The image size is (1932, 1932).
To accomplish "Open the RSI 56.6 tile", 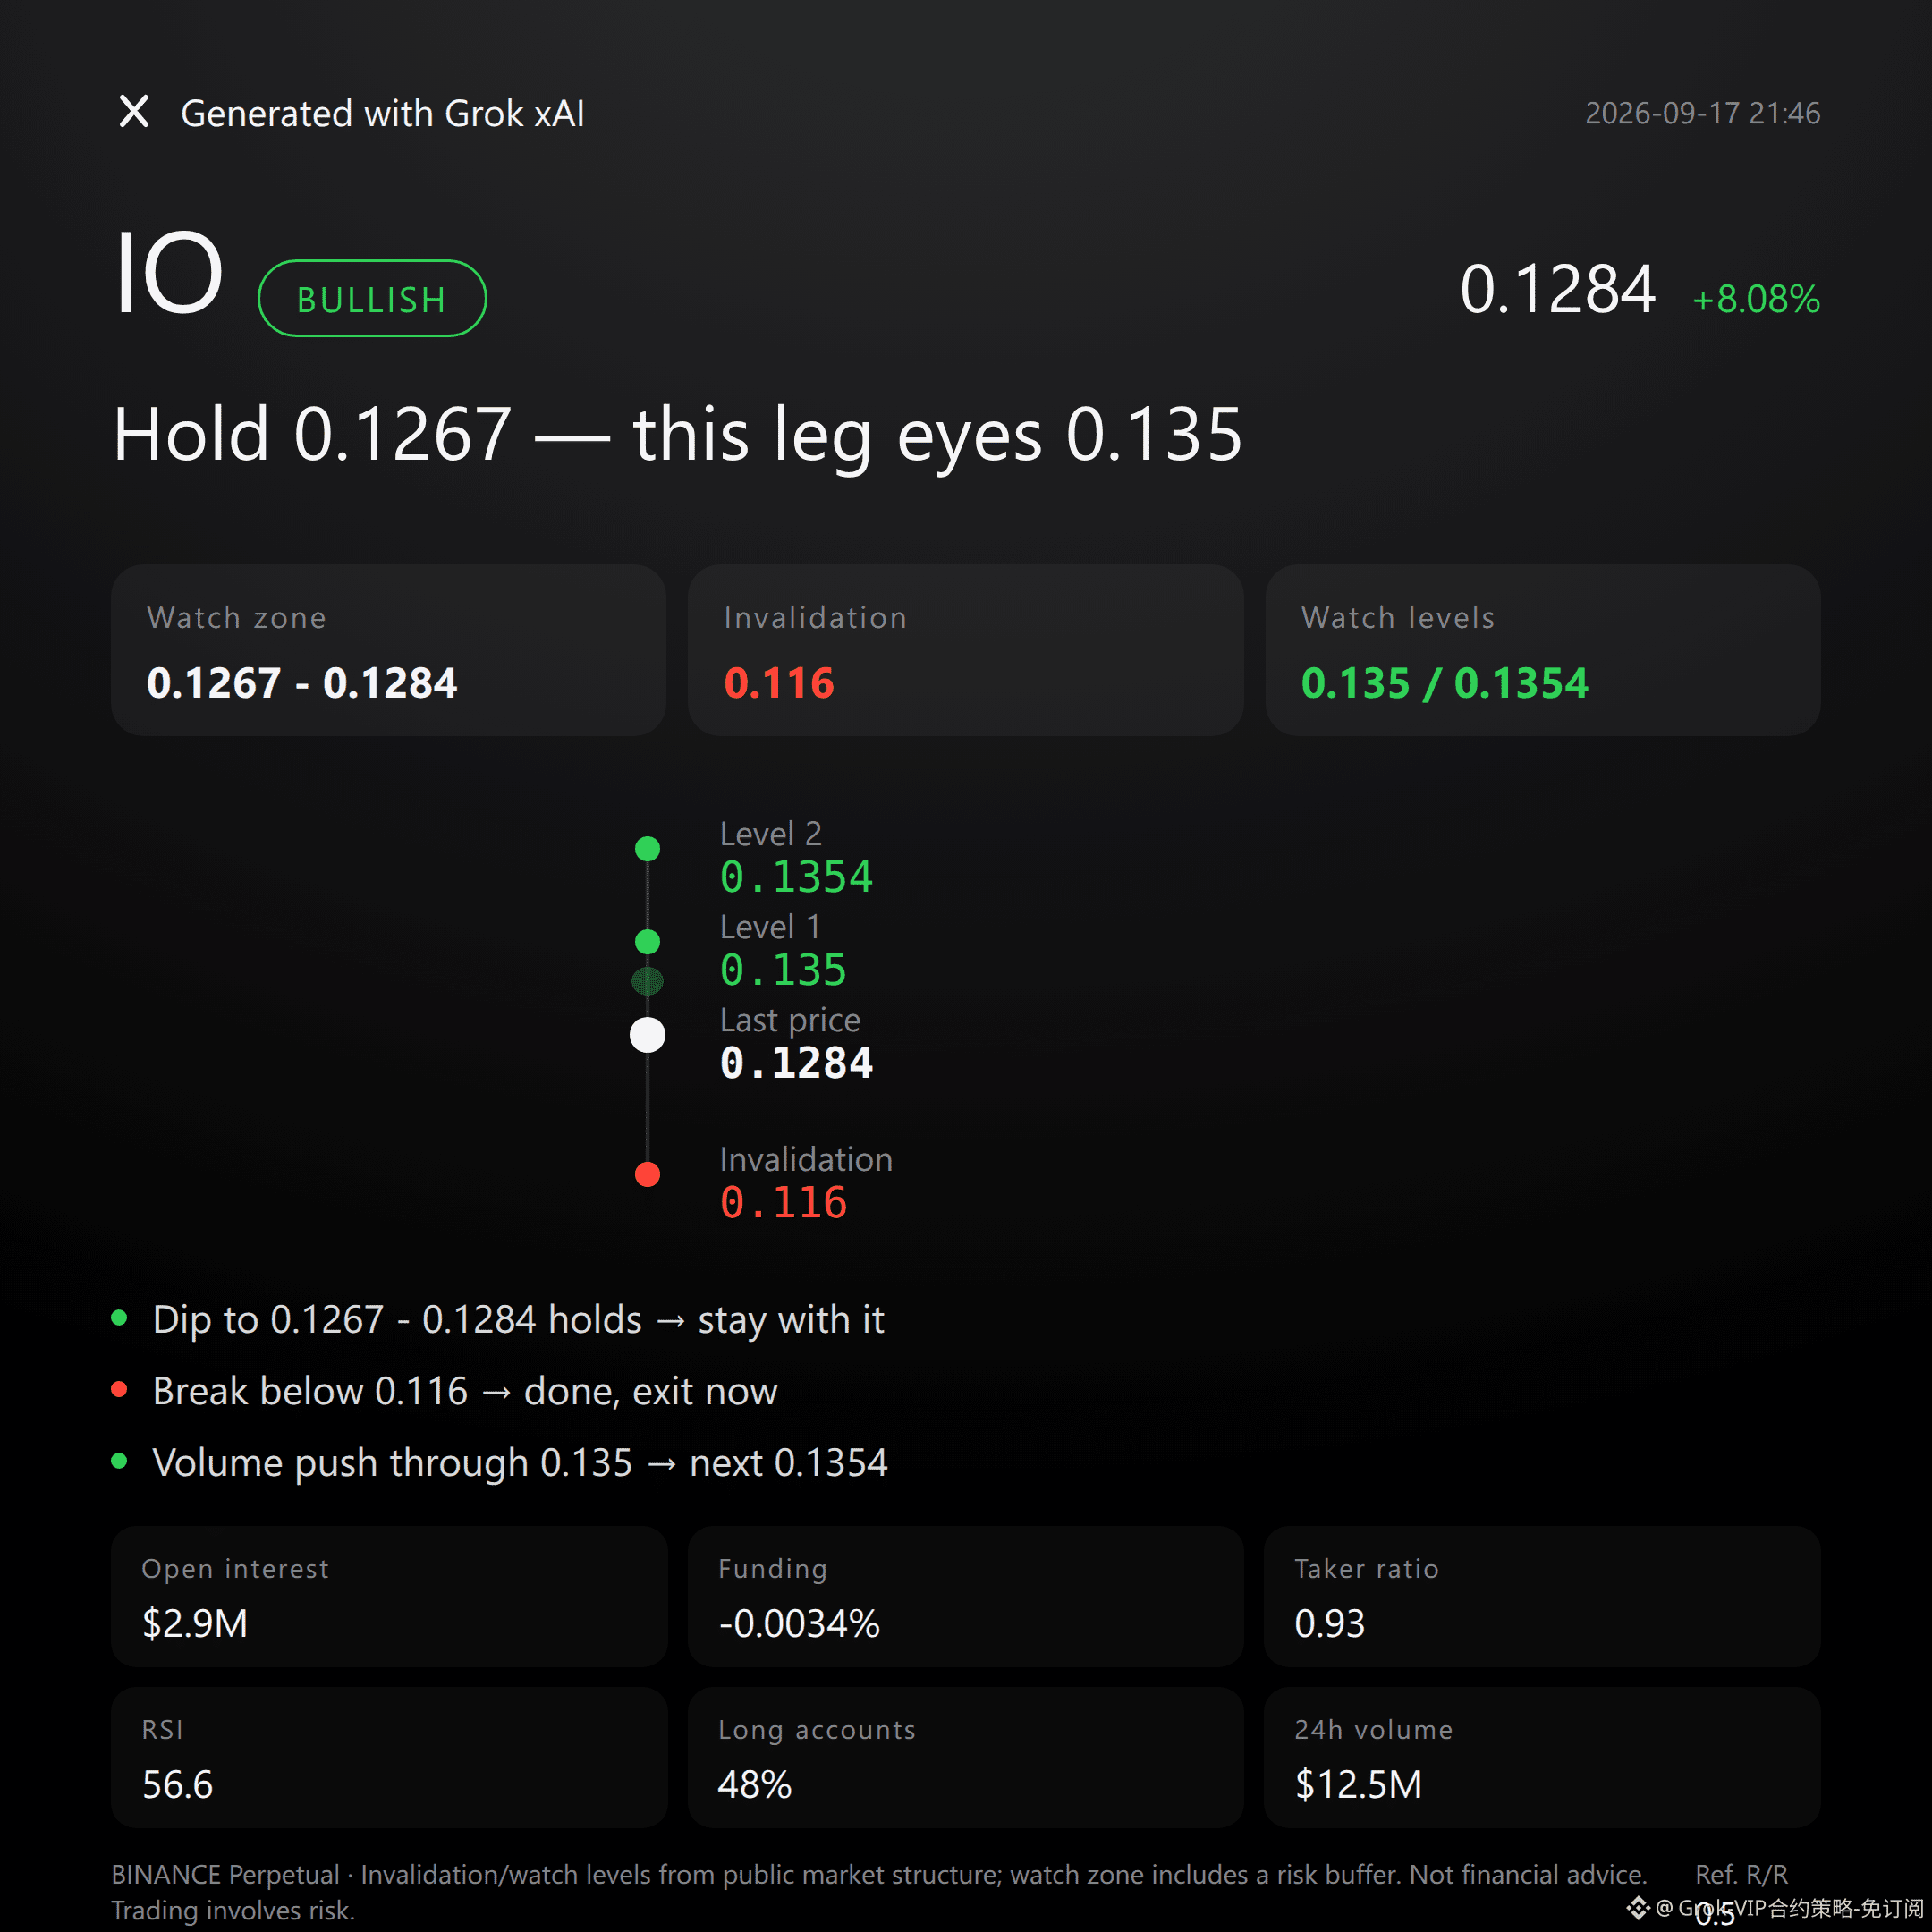I will point(389,1757).
